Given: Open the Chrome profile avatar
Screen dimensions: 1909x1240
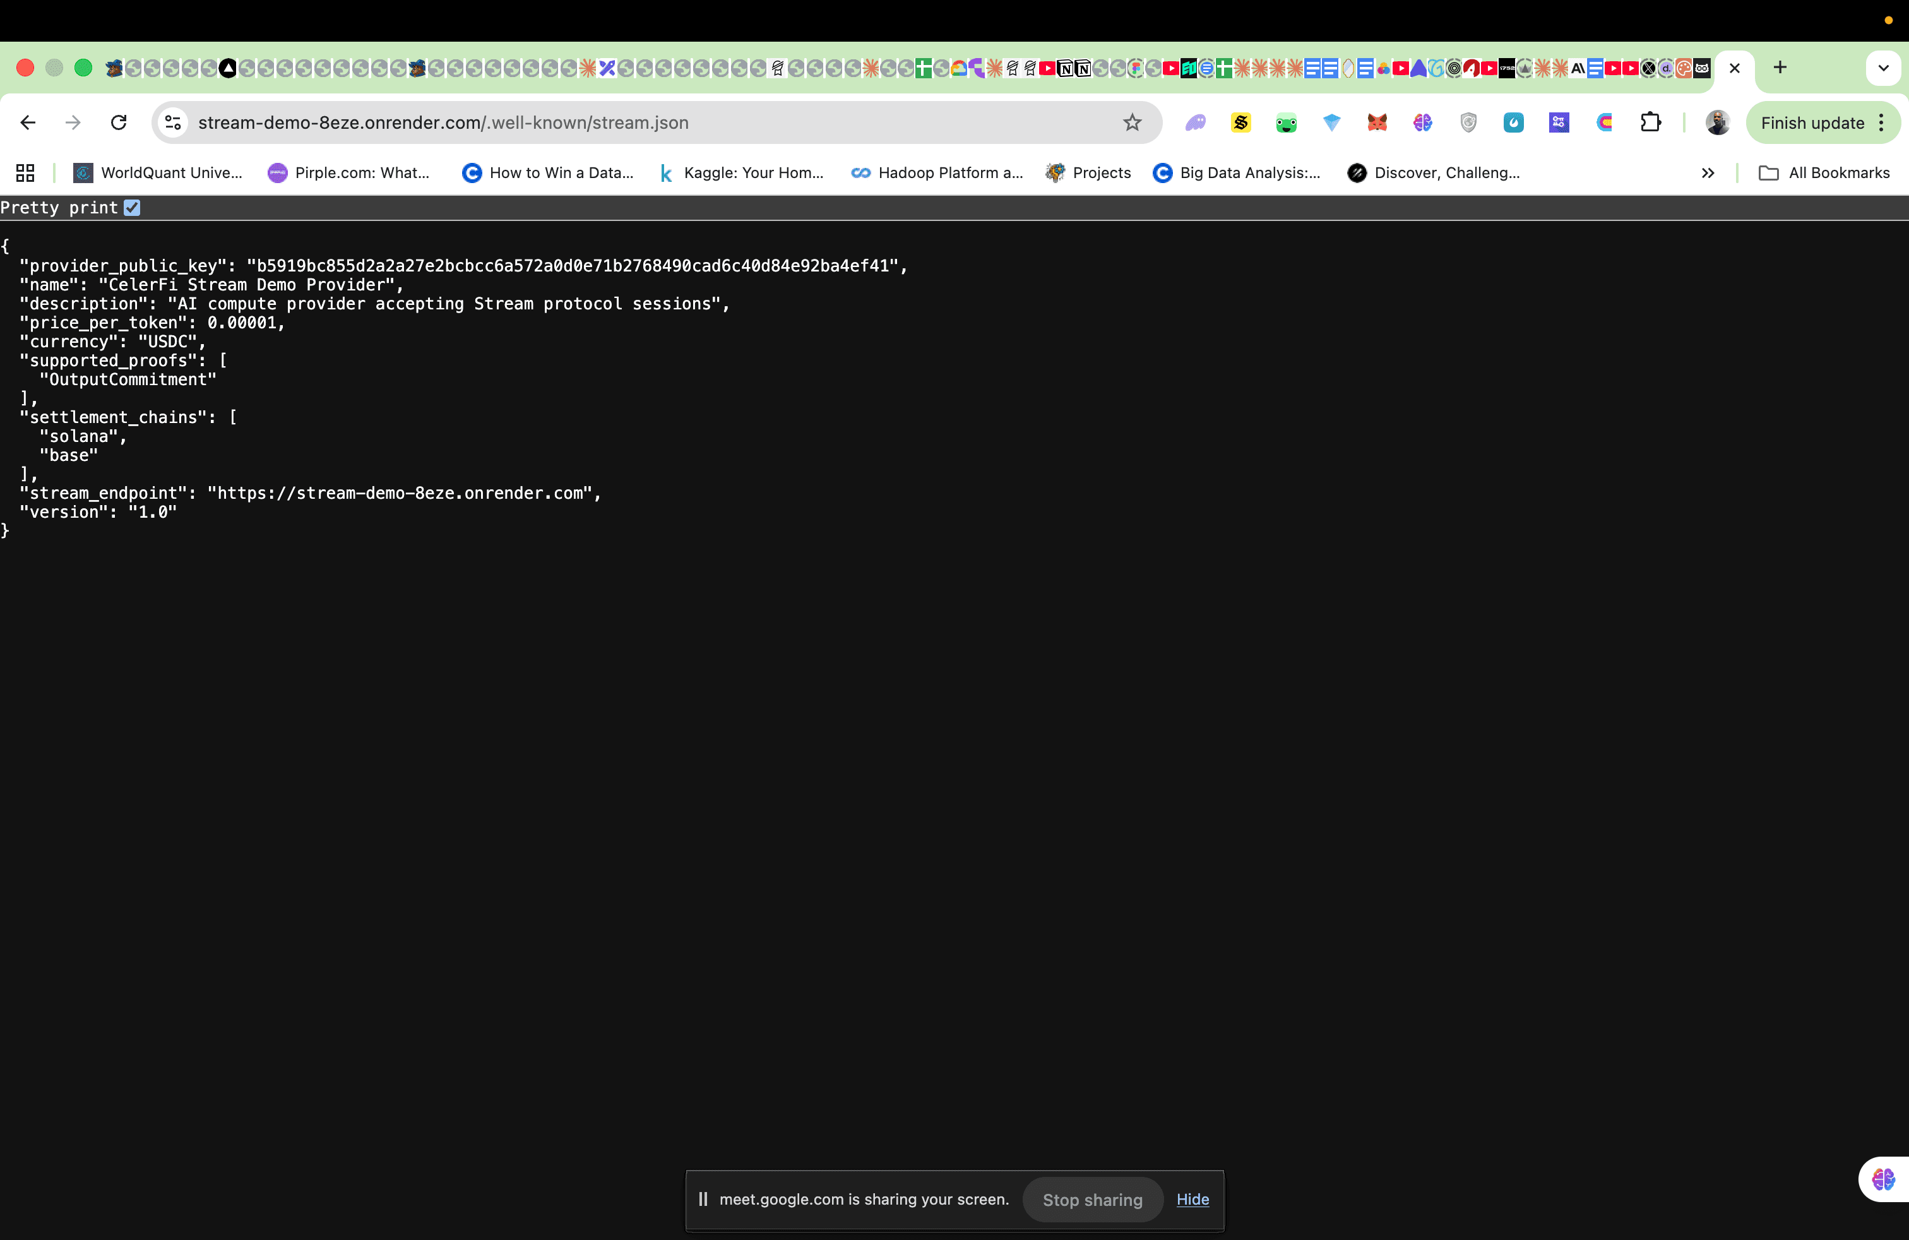Looking at the screenshot, I should point(1717,122).
